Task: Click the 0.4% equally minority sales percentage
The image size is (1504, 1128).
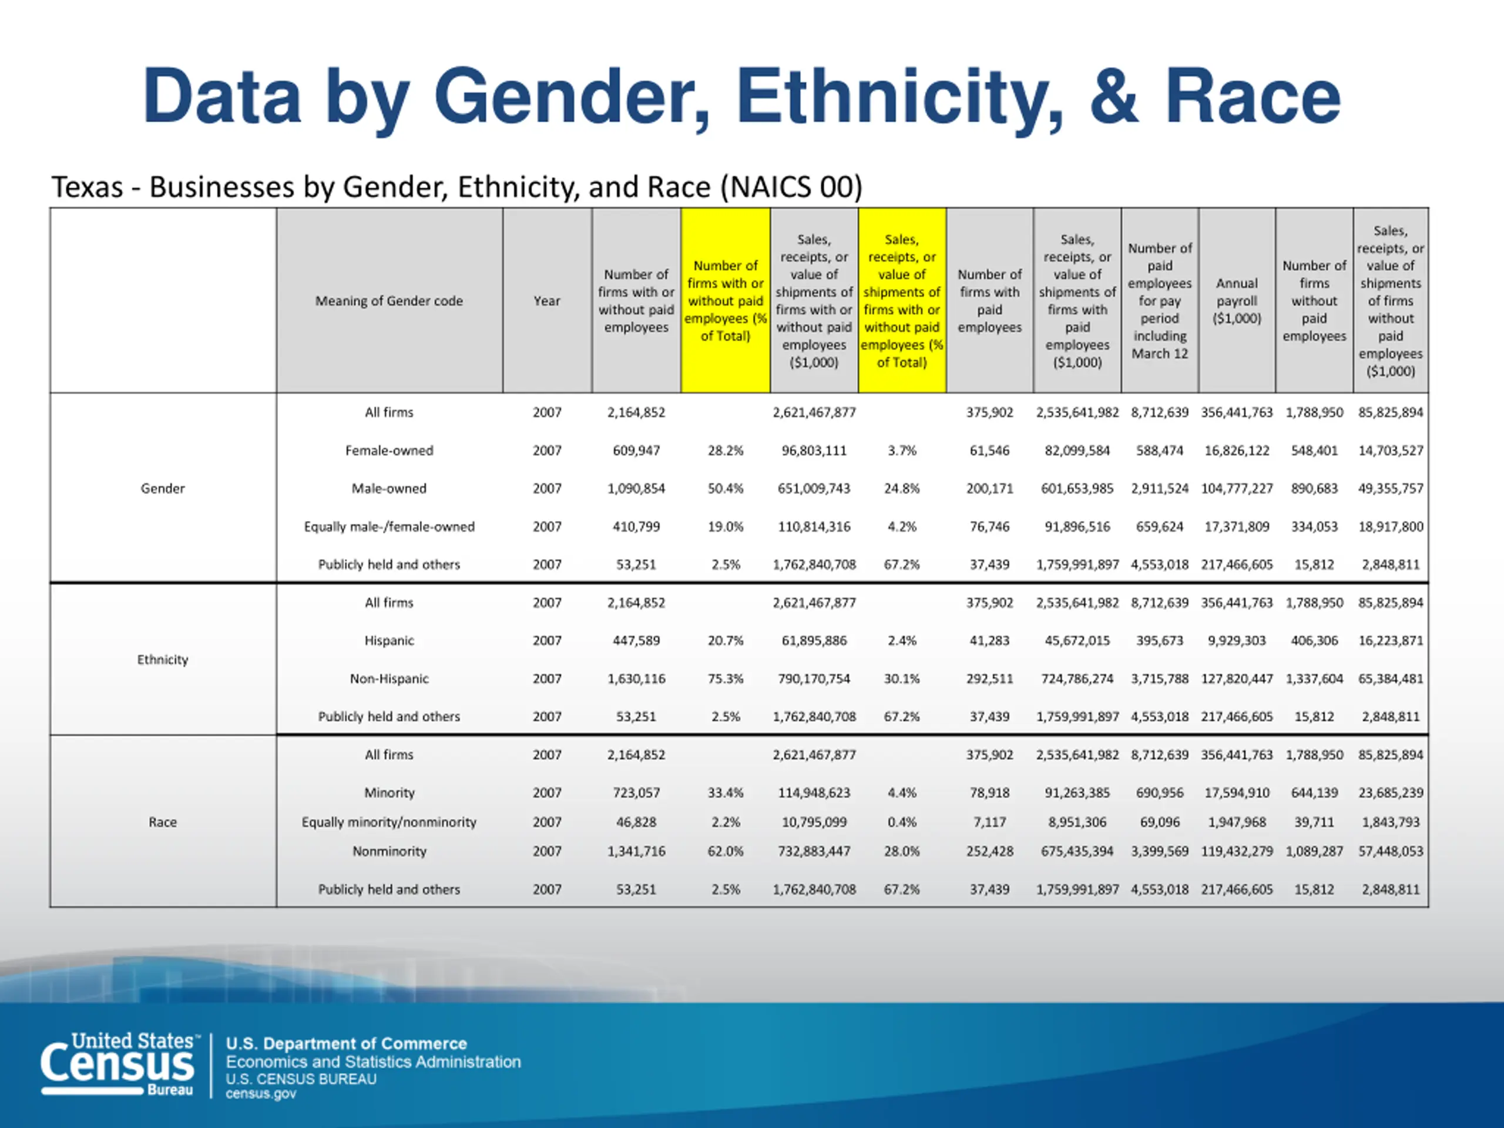Action: [x=902, y=822]
